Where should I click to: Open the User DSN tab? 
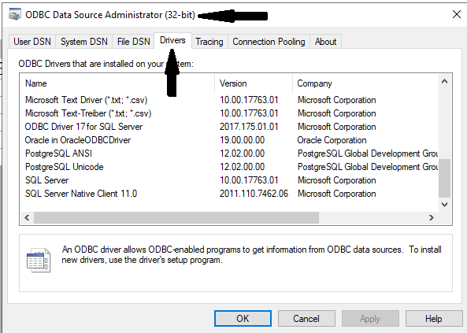pos(32,42)
